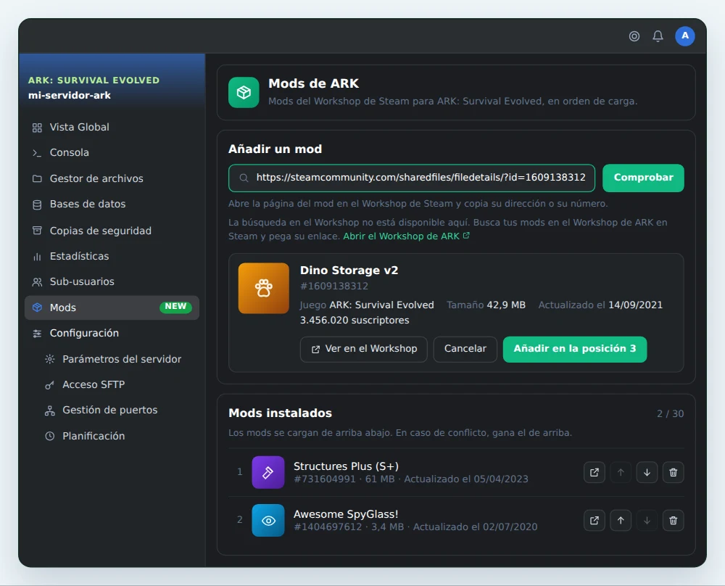Click Awesome SpyGlass! mod name
Viewport: 725px width, 586px height.
point(346,514)
